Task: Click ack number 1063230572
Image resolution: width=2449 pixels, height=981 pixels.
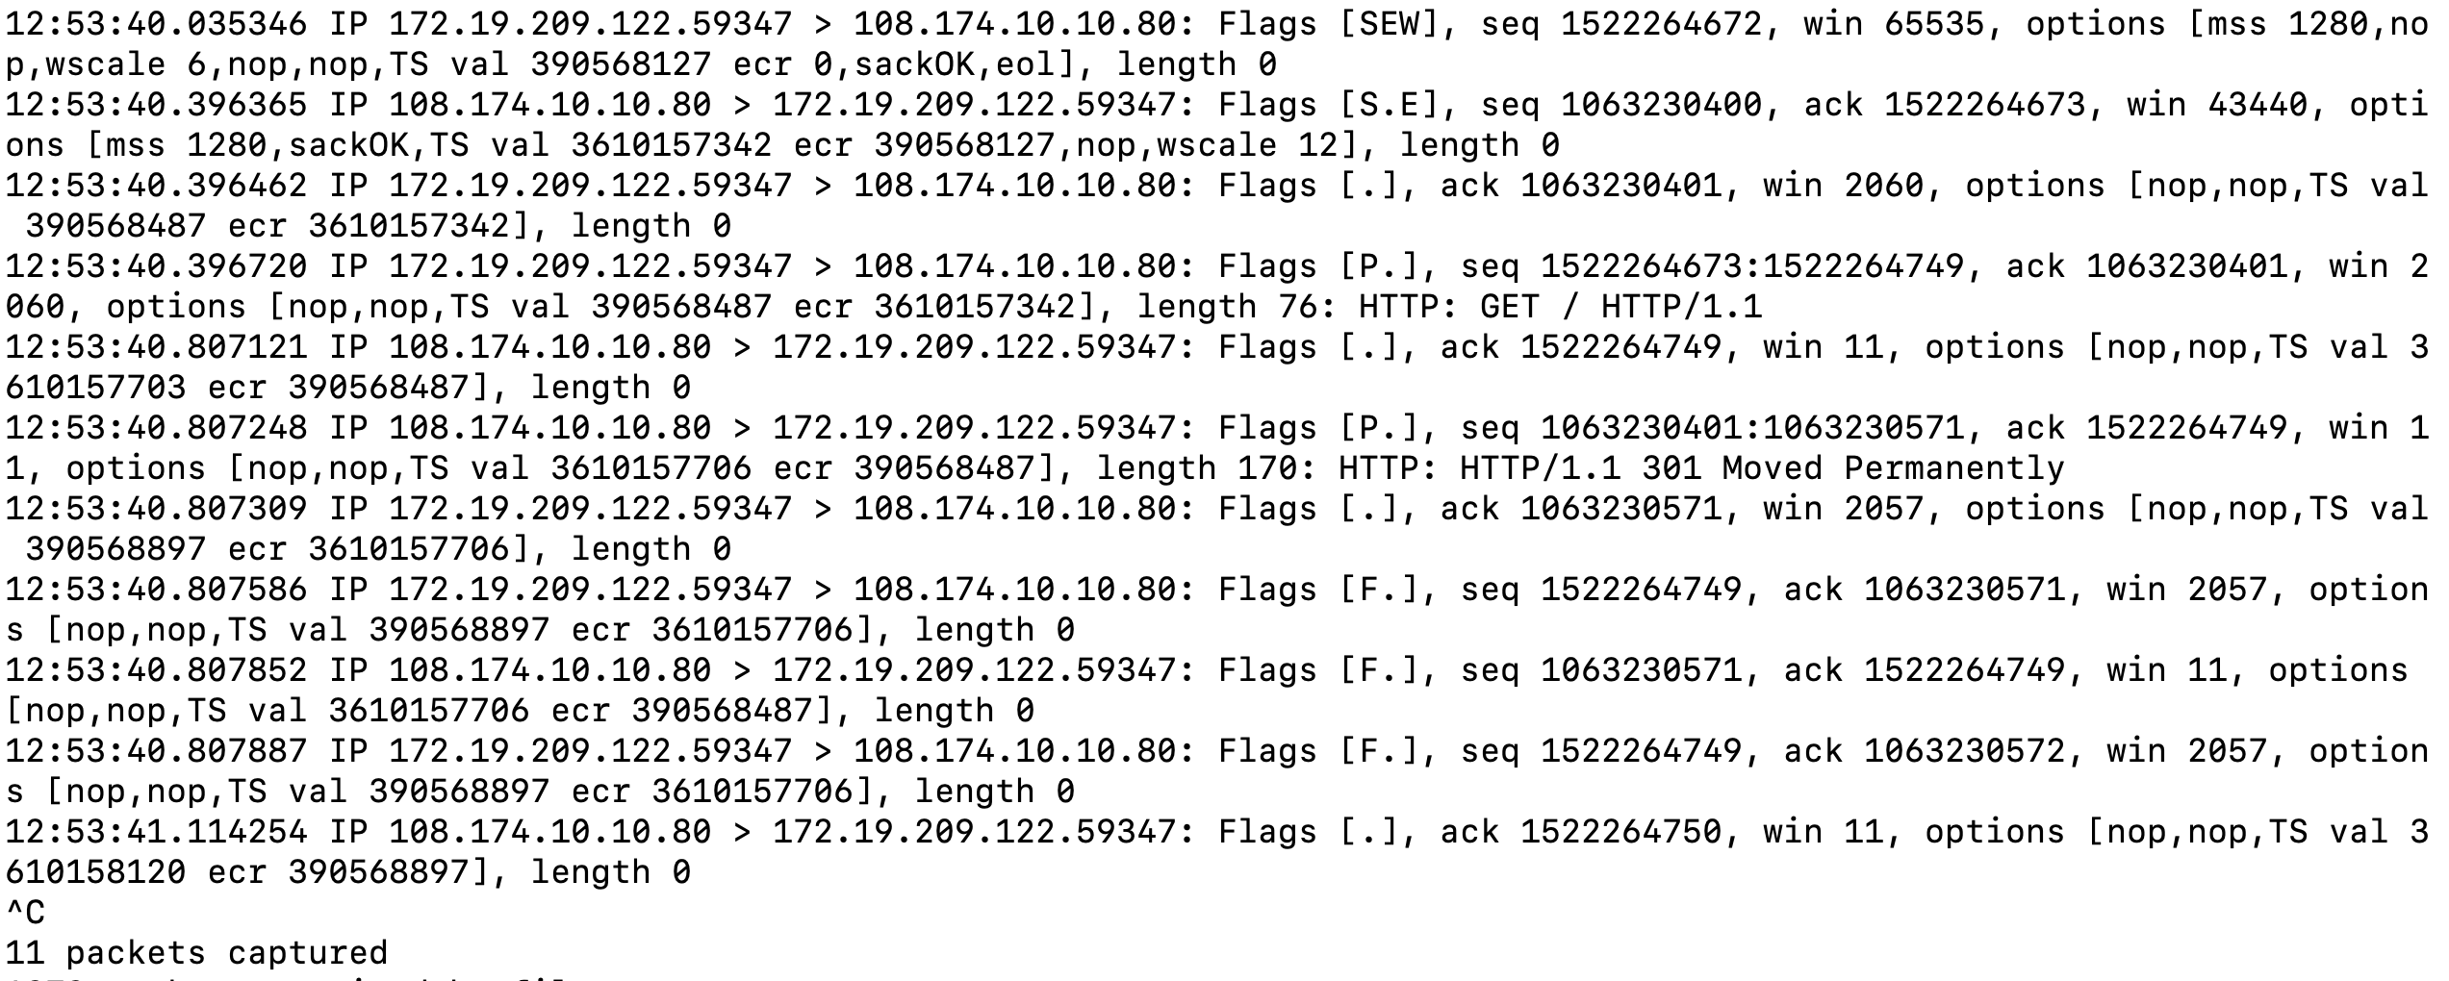Action: click(1964, 751)
